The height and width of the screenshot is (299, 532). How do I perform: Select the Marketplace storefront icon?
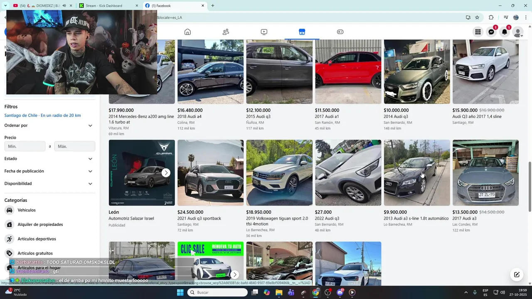pyautogui.click(x=302, y=32)
